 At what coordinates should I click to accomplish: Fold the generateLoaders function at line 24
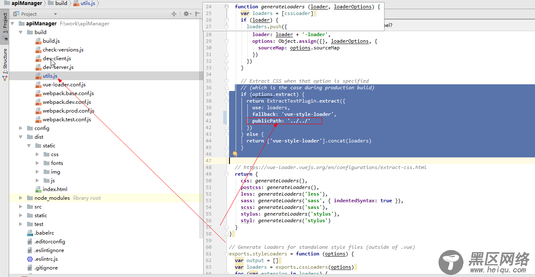tap(227, 7)
